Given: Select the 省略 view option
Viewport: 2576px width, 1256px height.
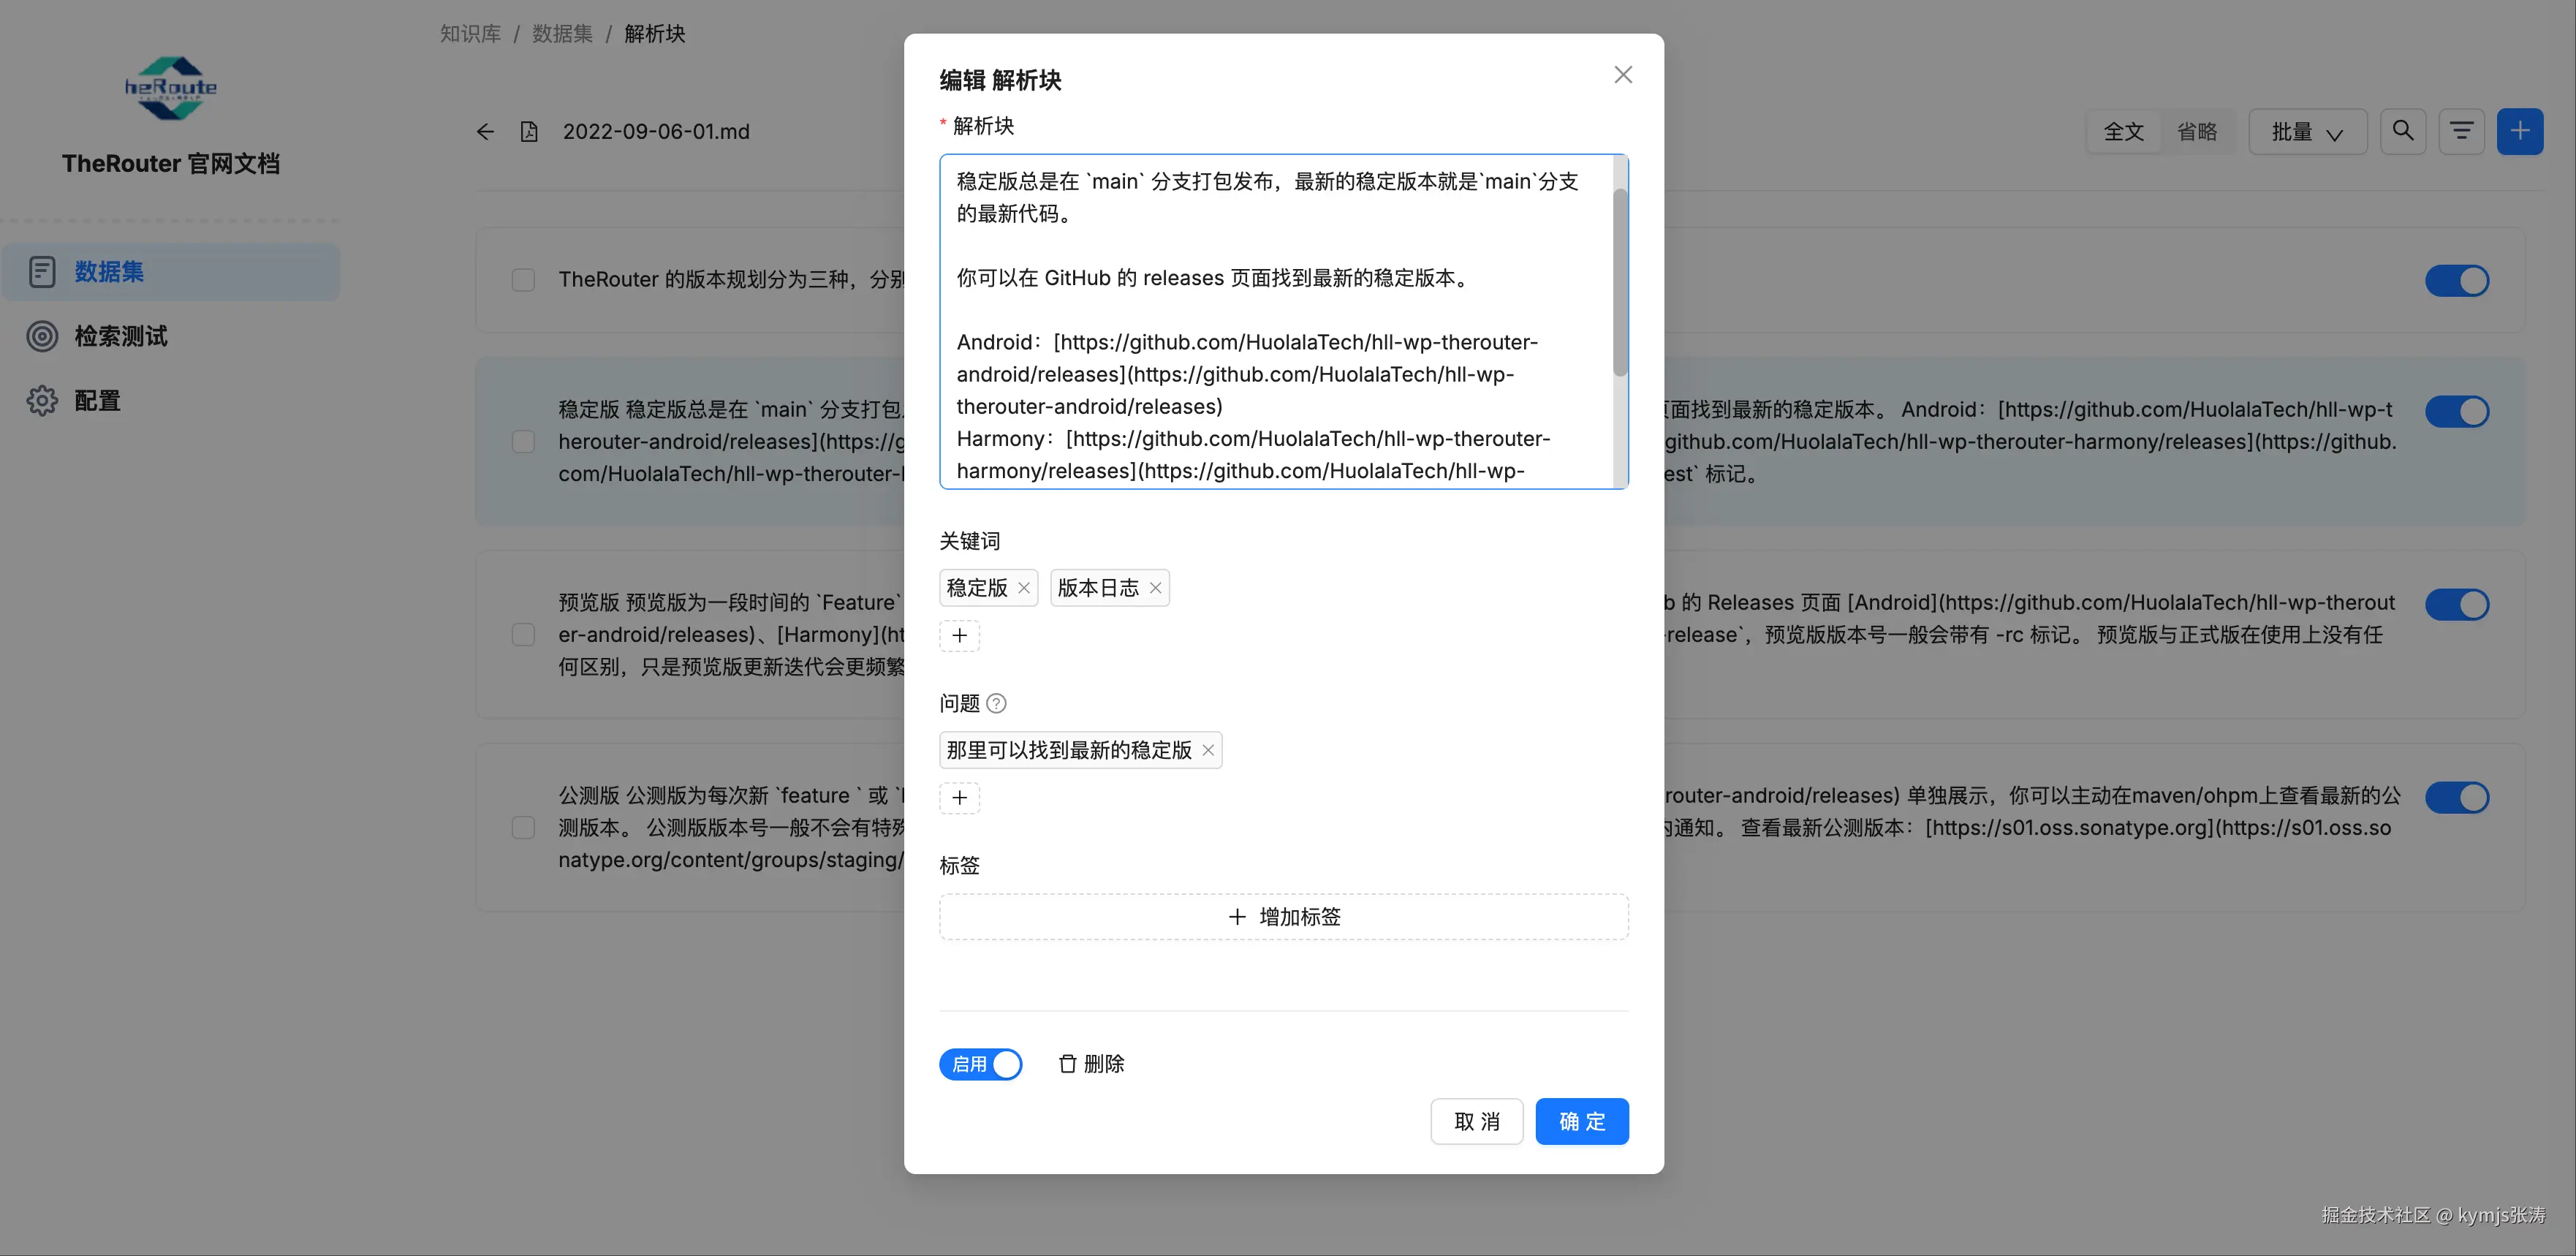Looking at the screenshot, I should click(2196, 132).
